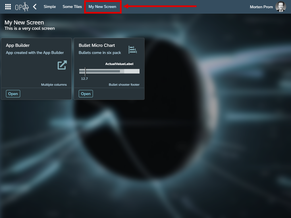This screenshot has height=218, width=291.
Task: Click the bullet chart progress bar
Action: 109,71
